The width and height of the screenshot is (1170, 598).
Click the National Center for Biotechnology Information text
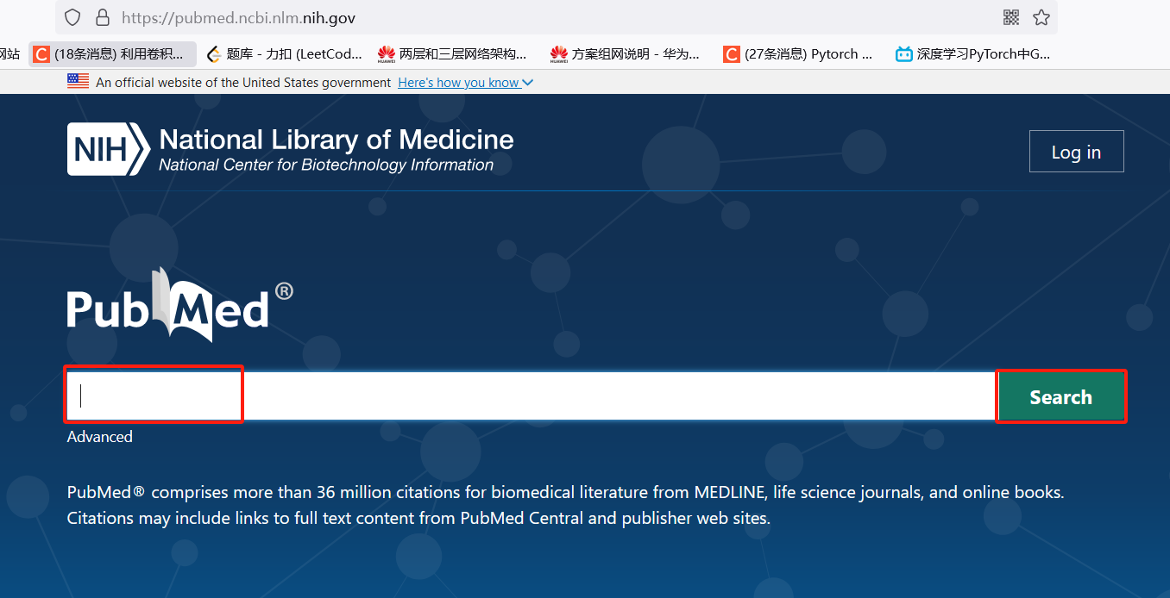pos(327,165)
